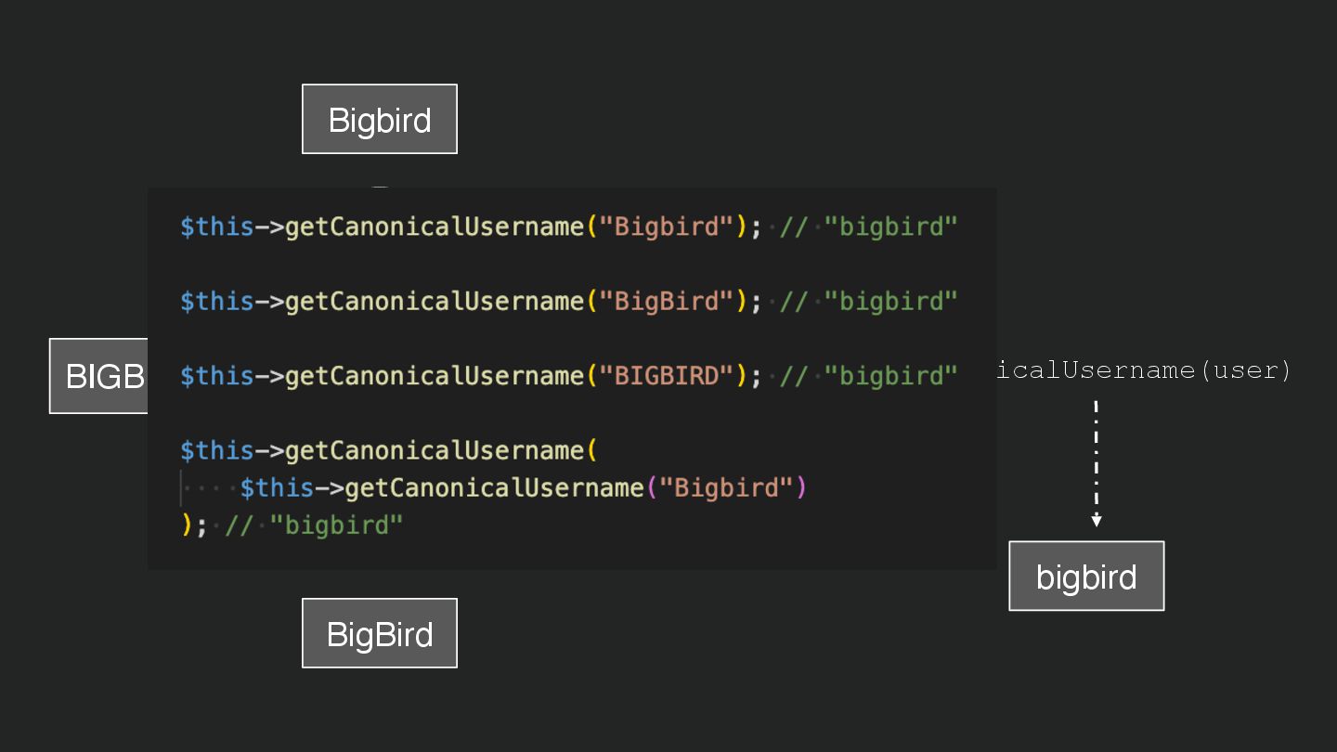
Task: Click the comment ending the third code line
Action: pos(868,376)
